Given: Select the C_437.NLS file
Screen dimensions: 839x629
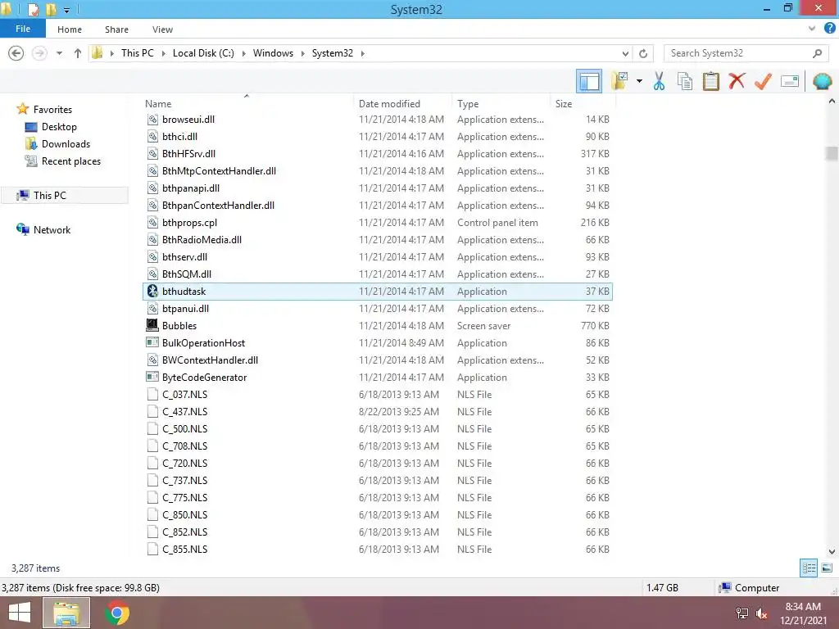Looking at the screenshot, I should coord(377,411).
